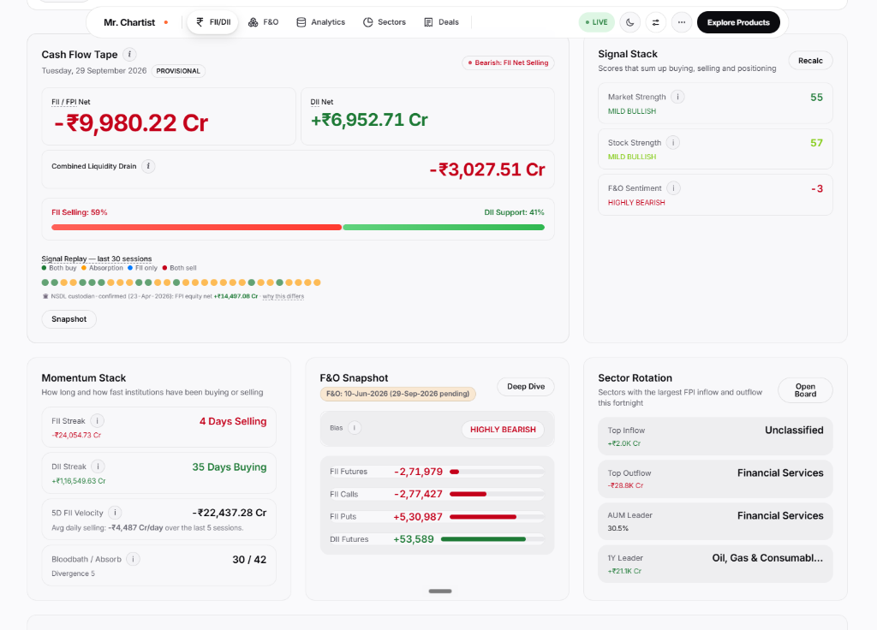
Task: Click the Market Strength score 55
Action: tap(816, 98)
